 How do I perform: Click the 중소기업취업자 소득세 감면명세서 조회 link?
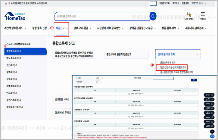point(176,72)
